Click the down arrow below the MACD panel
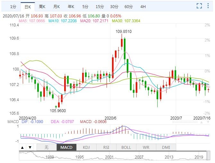Viewport: 215px width, 163px height. pos(30,148)
